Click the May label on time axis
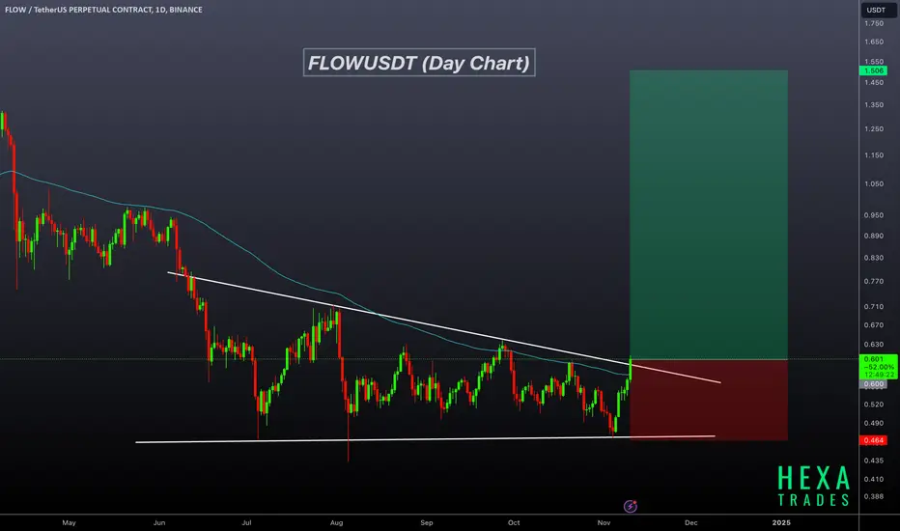This screenshot has height=531, width=900. [x=69, y=522]
